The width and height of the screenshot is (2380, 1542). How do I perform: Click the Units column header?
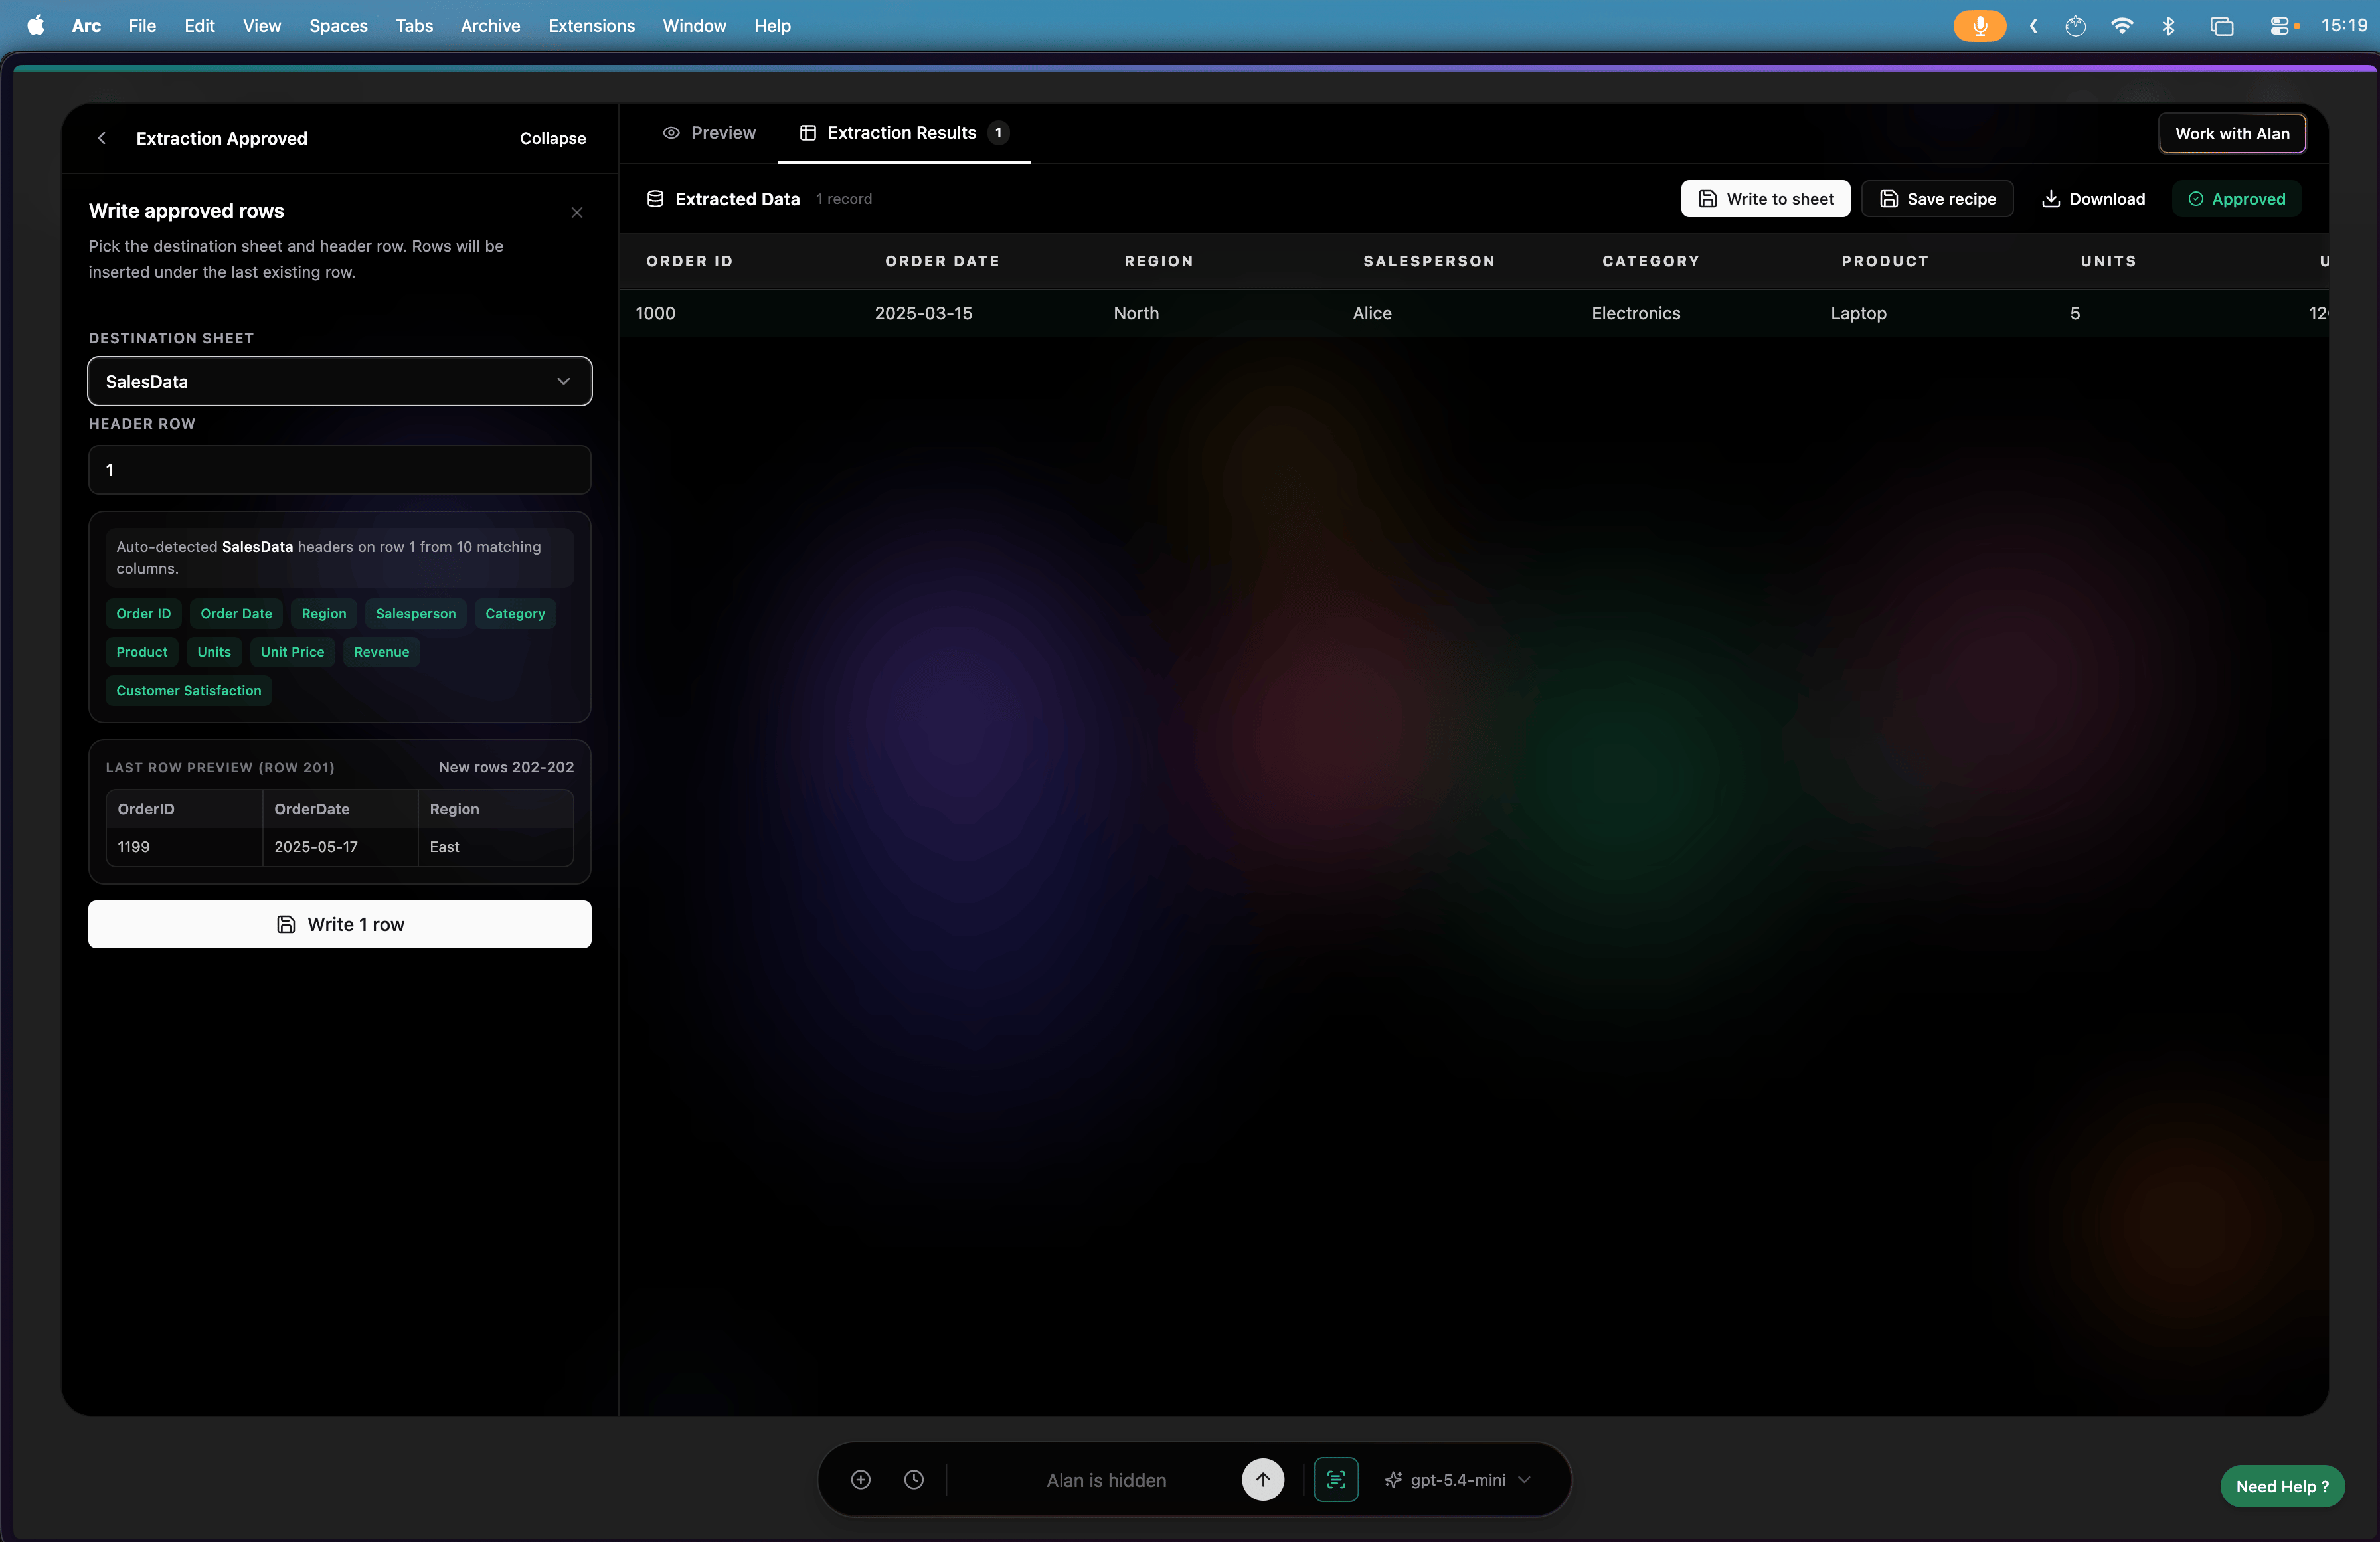point(2108,261)
